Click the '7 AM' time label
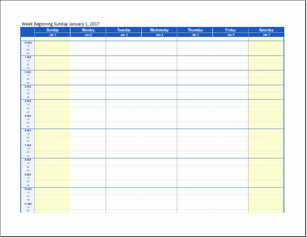Image resolution: width=307 pixels, height=238 pixels. pyautogui.click(x=28, y=145)
